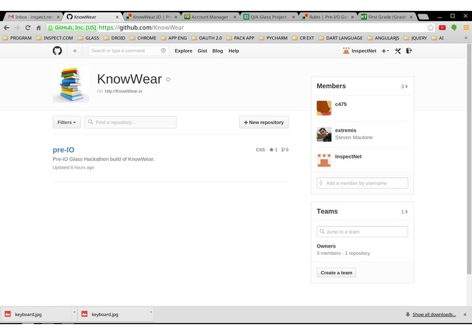Focus the Search or type a command box
Screen dimensions: 472x335
click(128, 50)
